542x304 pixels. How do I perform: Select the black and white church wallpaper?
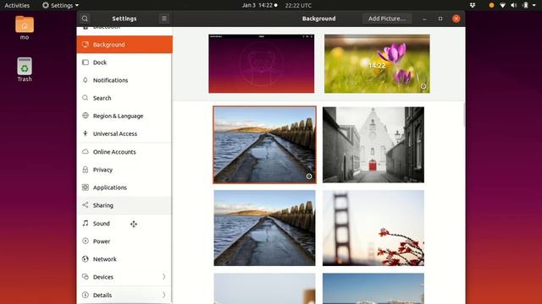click(x=373, y=144)
